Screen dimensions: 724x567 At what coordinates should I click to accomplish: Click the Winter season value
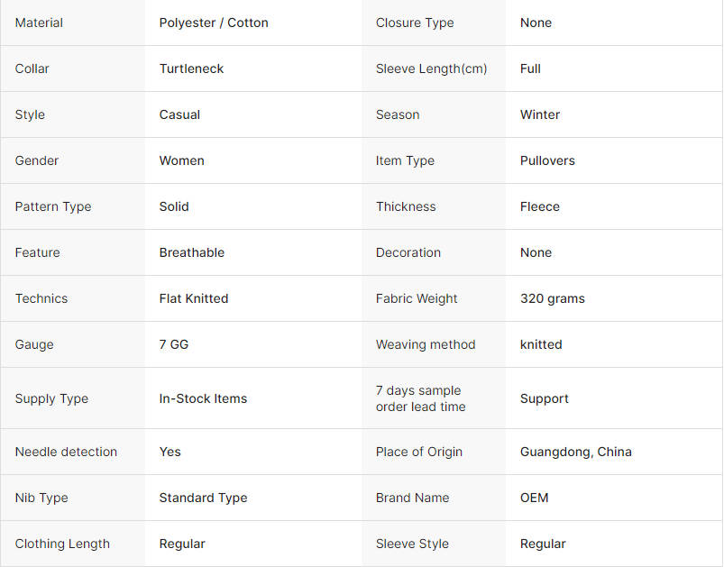(x=540, y=114)
